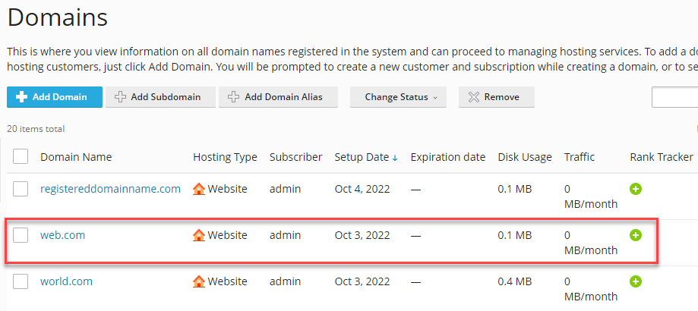Sort the list by Disk Usage header
The width and height of the screenshot is (698, 311).
[x=525, y=157]
